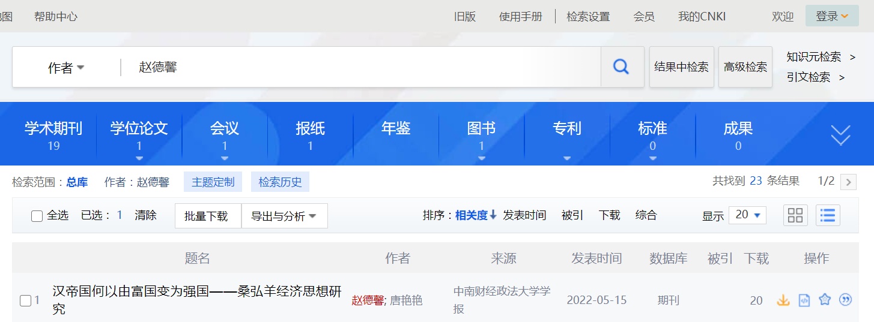The image size is (874, 322).
Task: Favorite the first result with star icon
Action: [x=825, y=300]
